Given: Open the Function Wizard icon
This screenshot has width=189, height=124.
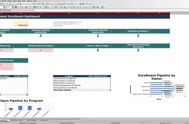Looking at the screenshot, I should tap(3, 10).
